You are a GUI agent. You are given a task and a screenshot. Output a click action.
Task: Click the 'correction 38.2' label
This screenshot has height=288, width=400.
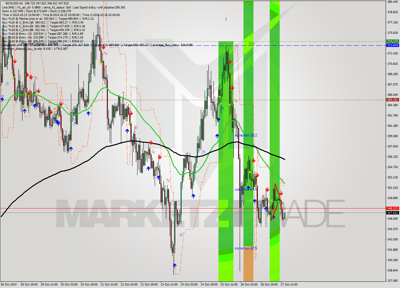(246, 135)
